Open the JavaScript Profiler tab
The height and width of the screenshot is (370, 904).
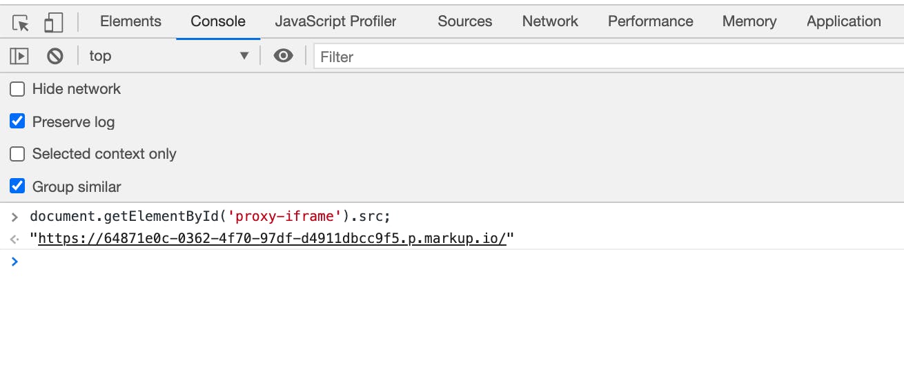click(335, 21)
